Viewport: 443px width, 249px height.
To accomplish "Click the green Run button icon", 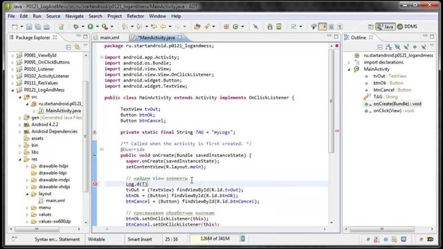I will pyautogui.click(x=91, y=26).
